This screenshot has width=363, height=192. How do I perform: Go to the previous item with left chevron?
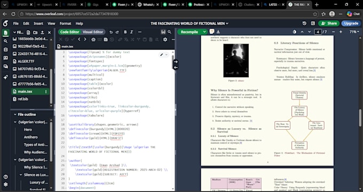79,39
